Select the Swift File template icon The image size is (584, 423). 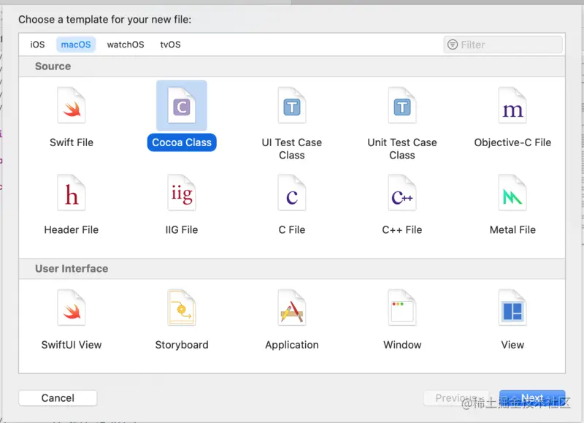72,107
